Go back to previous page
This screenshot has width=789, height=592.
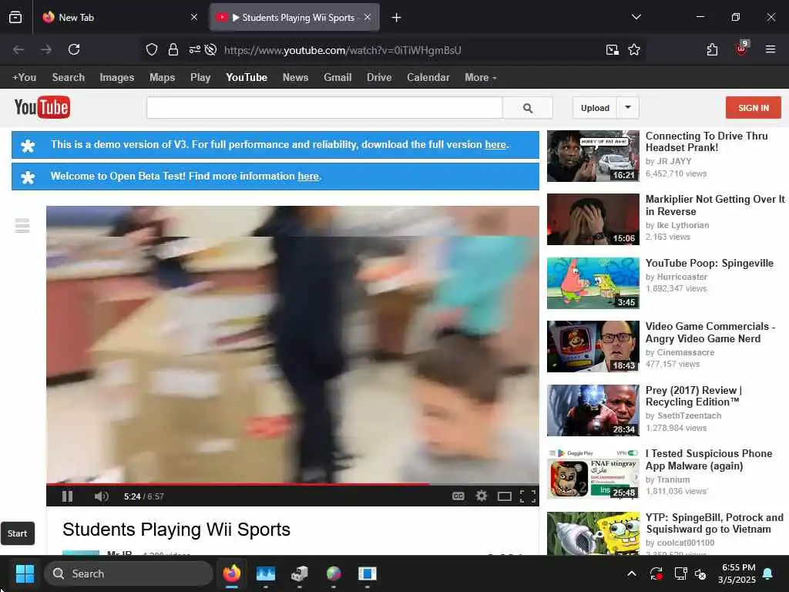pos(18,49)
